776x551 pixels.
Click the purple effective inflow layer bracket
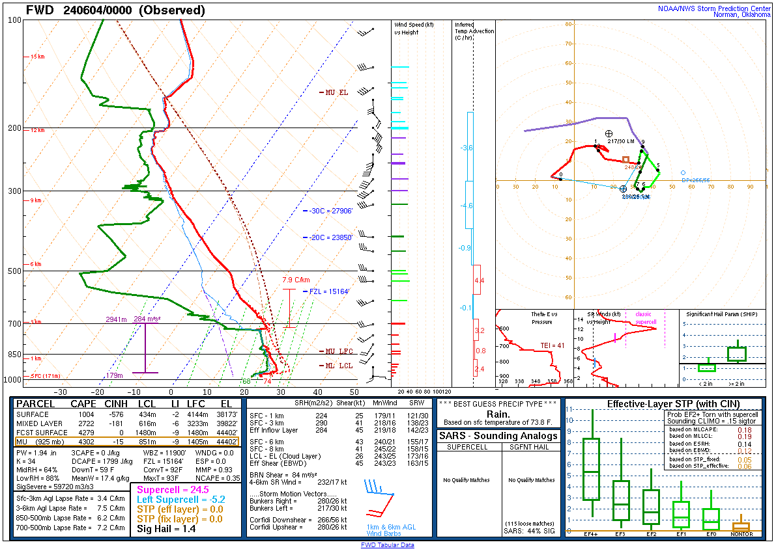click(145, 348)
